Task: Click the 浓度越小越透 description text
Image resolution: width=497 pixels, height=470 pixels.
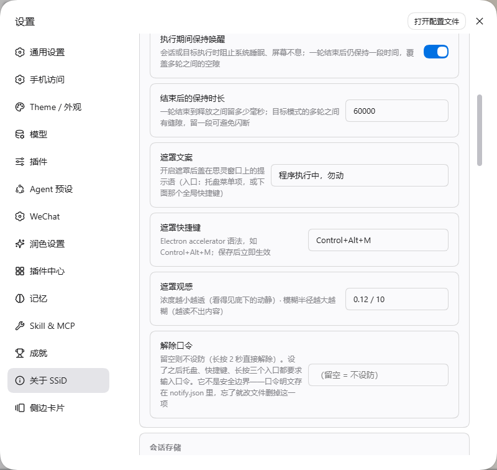Action: coord(248,306)
